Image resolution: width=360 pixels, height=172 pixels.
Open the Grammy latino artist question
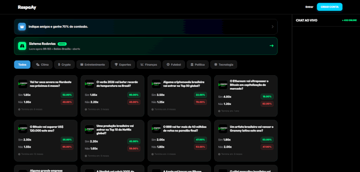pos(252,129)
